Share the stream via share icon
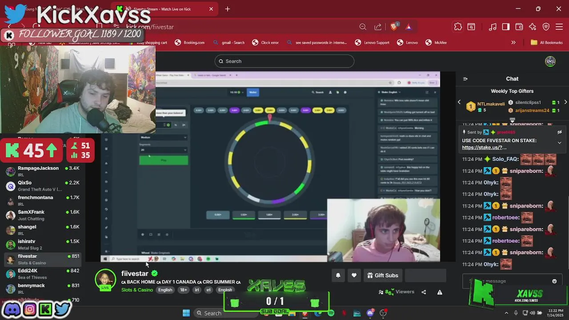This screenshot has height=320, width=569. (424, 292)
